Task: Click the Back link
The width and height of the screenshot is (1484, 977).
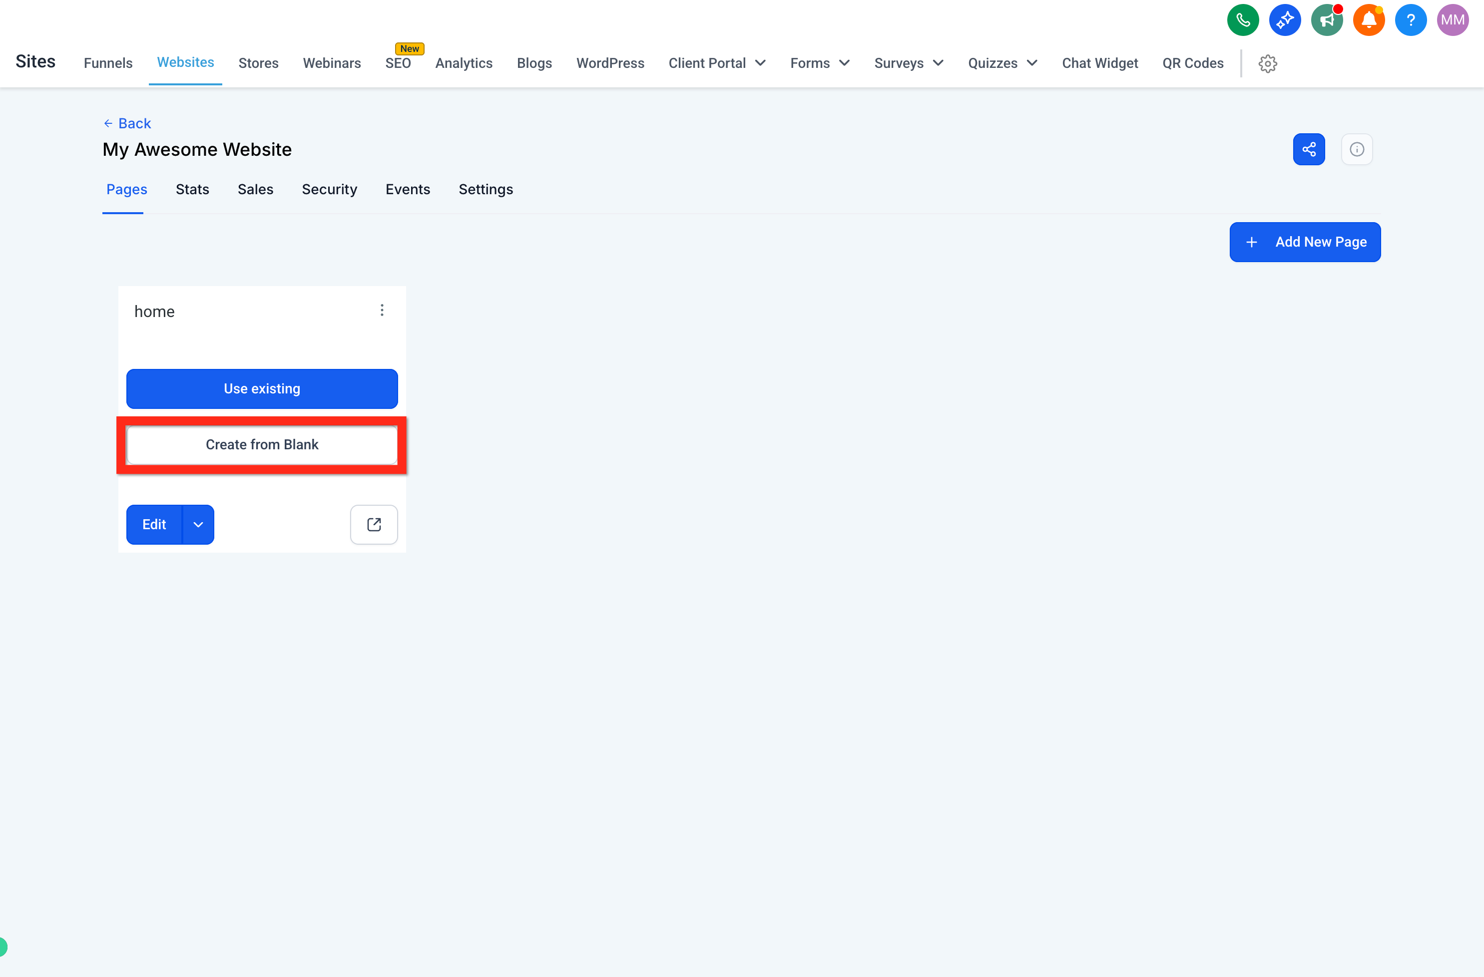Action: pyautogui.click(x=127, y=123)
